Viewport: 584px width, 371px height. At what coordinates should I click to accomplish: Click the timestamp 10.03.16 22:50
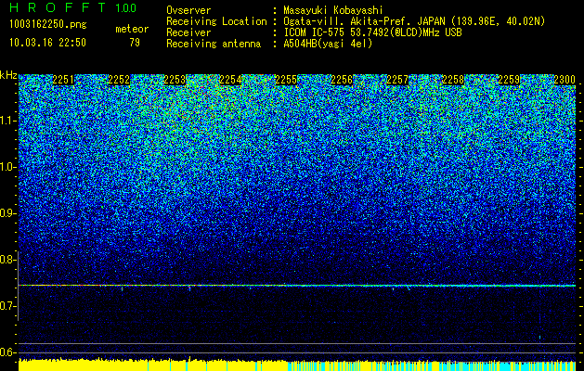pyautogui.click(x=47, y=43)
